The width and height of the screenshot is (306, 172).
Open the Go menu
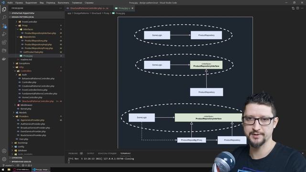pos(51,3)
